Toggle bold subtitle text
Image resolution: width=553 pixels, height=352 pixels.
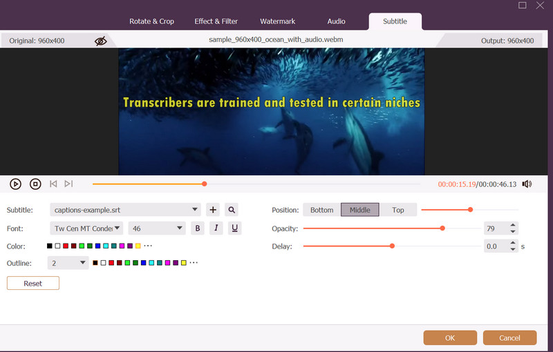click(198, 228)
